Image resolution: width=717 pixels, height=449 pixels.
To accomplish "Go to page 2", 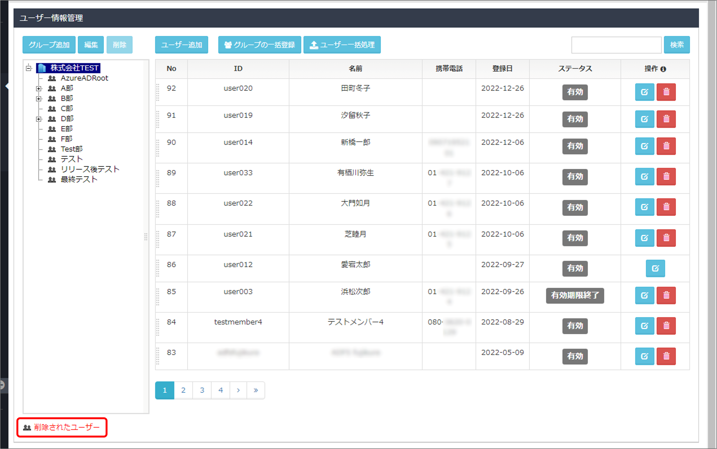I will pyautogui.click(x=183, y=390).
